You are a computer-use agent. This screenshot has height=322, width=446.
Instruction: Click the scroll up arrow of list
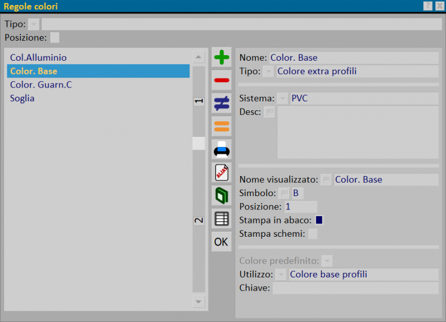pyautogui.click(x=198, y=57)
